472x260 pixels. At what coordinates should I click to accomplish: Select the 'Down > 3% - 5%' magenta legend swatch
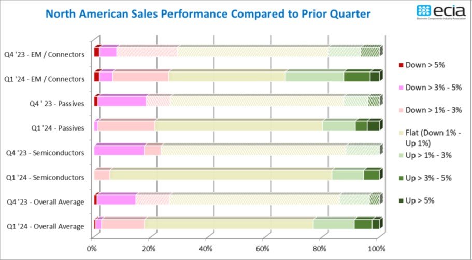[401, 88]
